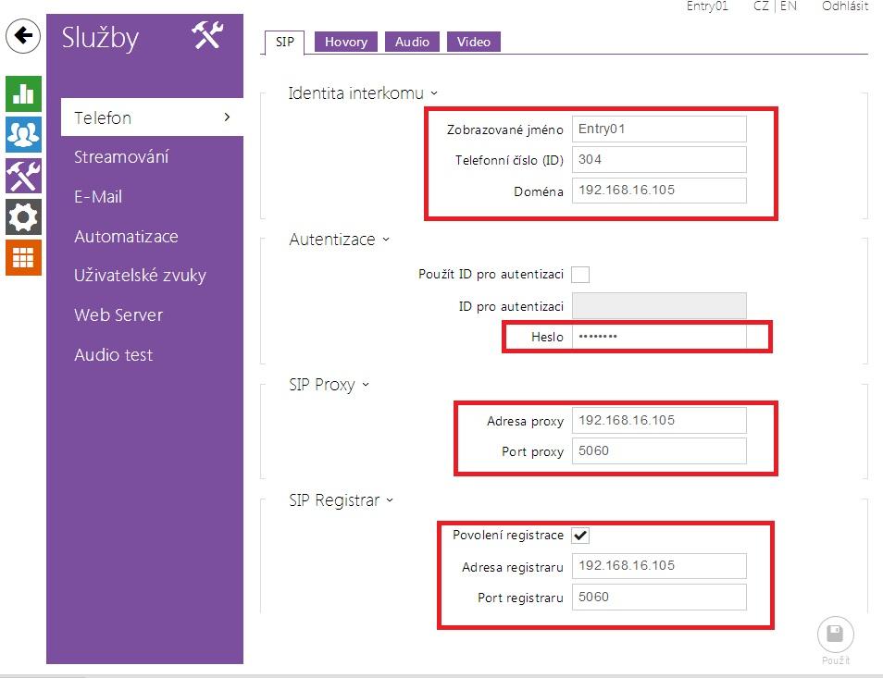883x678 pixels.
Task: Click the Adresa proxy input field
Action: pyautogui.click(x=659, y=420)
